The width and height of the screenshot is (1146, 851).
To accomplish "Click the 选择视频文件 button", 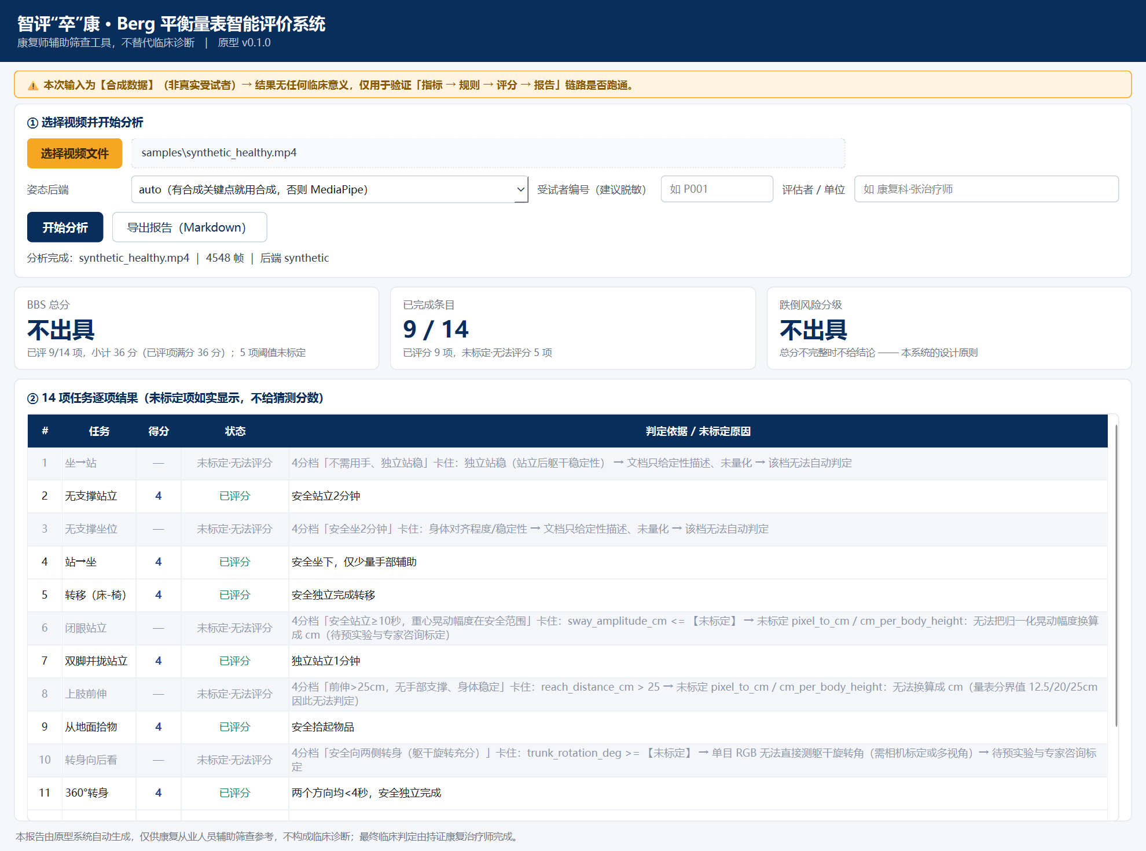I will (x=75, y=153).
